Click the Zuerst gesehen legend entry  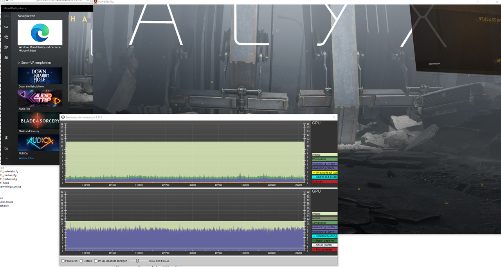(x=324, y=240)
